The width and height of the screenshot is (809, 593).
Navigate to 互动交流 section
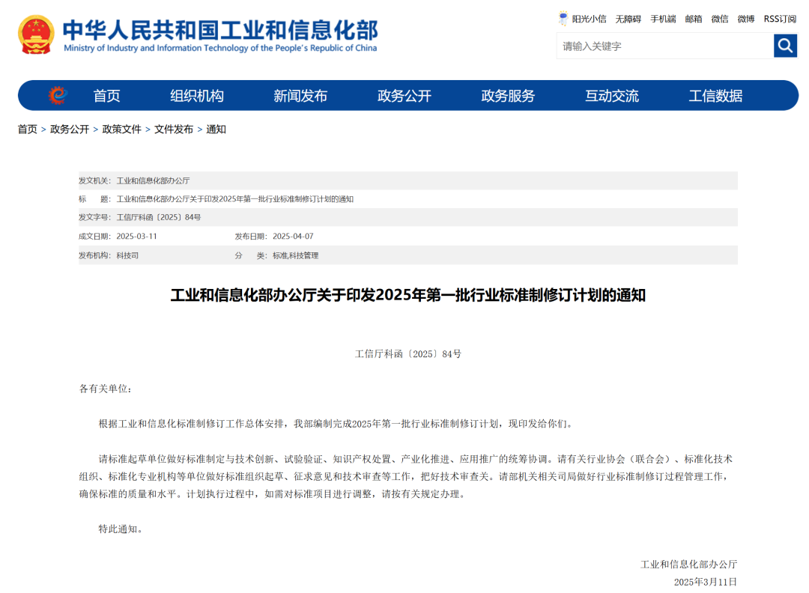pos(612,96)
